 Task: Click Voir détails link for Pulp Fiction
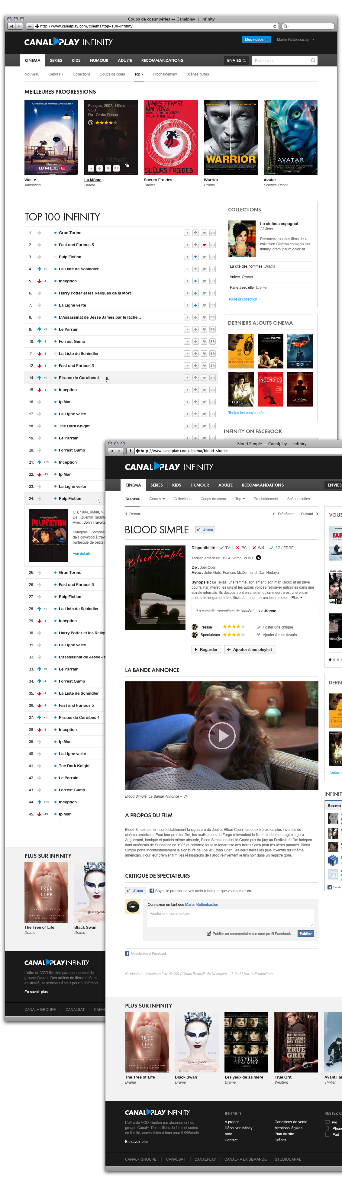tap(82, 553)
